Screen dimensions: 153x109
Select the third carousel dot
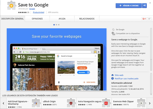tap(59, 25)
